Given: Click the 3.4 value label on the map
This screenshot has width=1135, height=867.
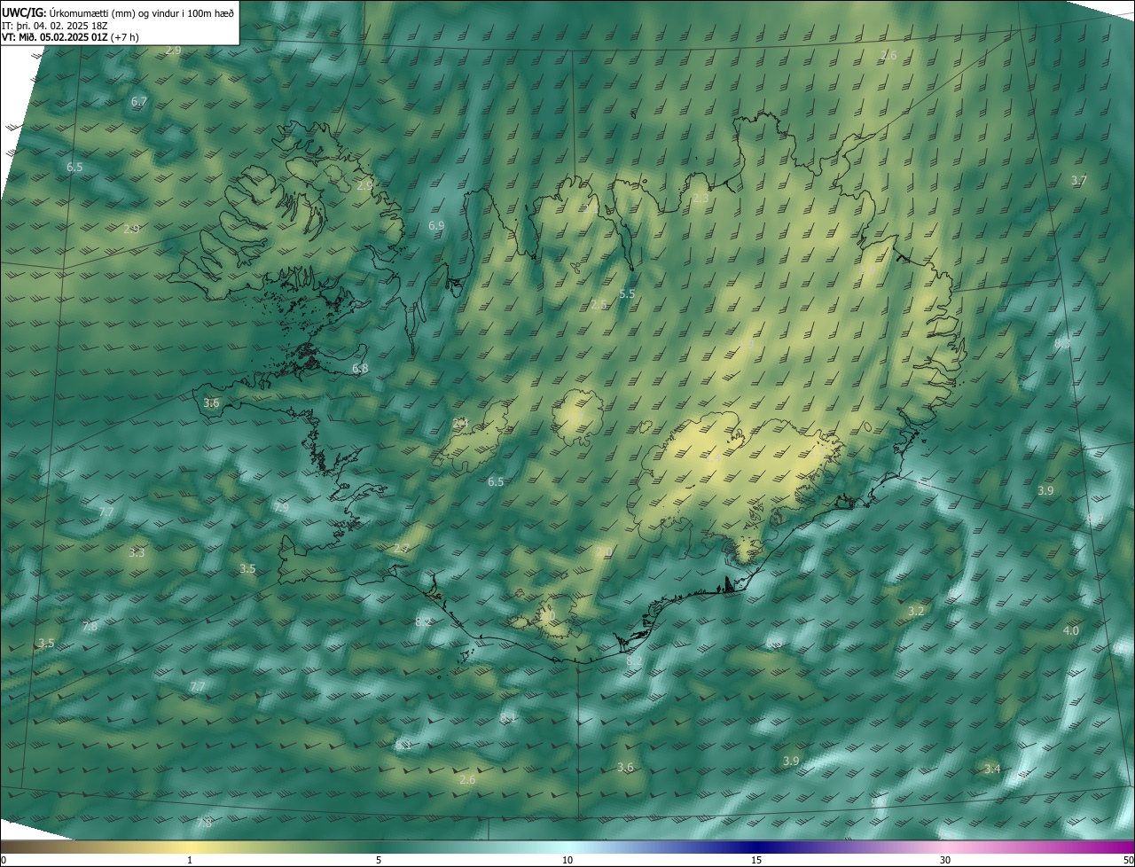Looking at the screenshot, I should pyautogui.click(x=992, y=769).
